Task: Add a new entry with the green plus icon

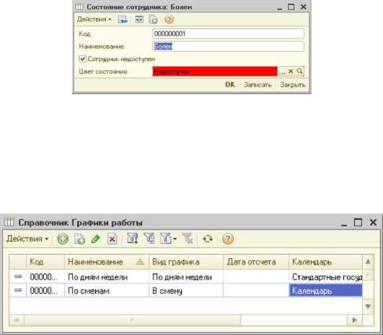Action: pos(63,239)
